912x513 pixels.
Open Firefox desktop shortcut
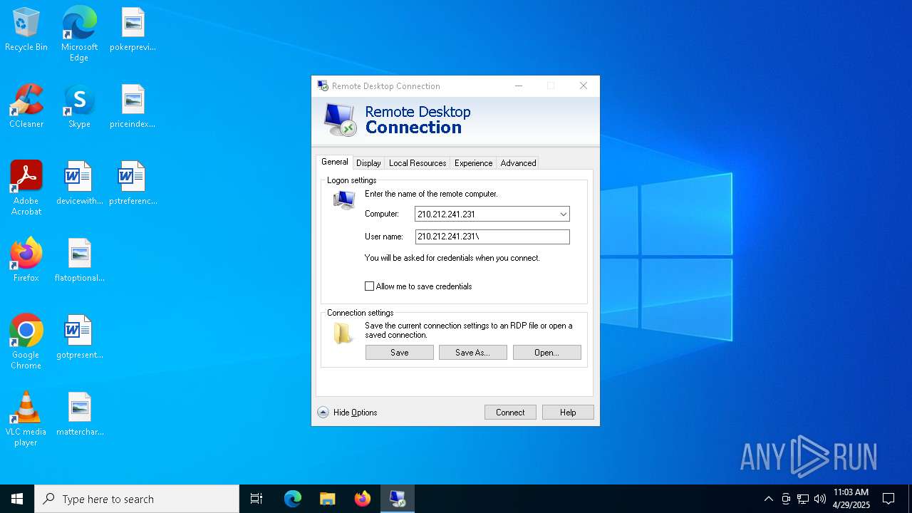point(26,261)
